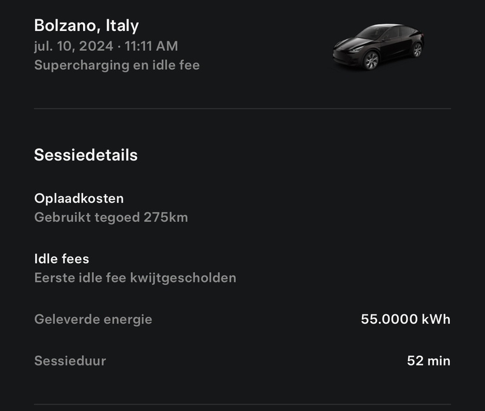Click the front wheel of the car image
Viewport: 485px width, 411px height.
[x=370, y=60]
